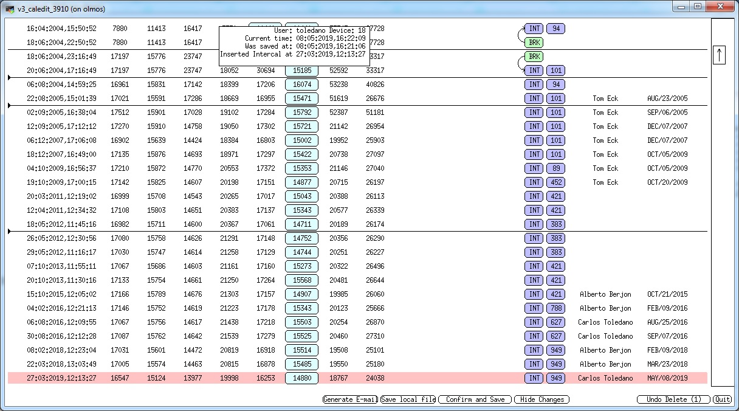Click the MAR/23/2018 date text

click(x=667, y=364)
